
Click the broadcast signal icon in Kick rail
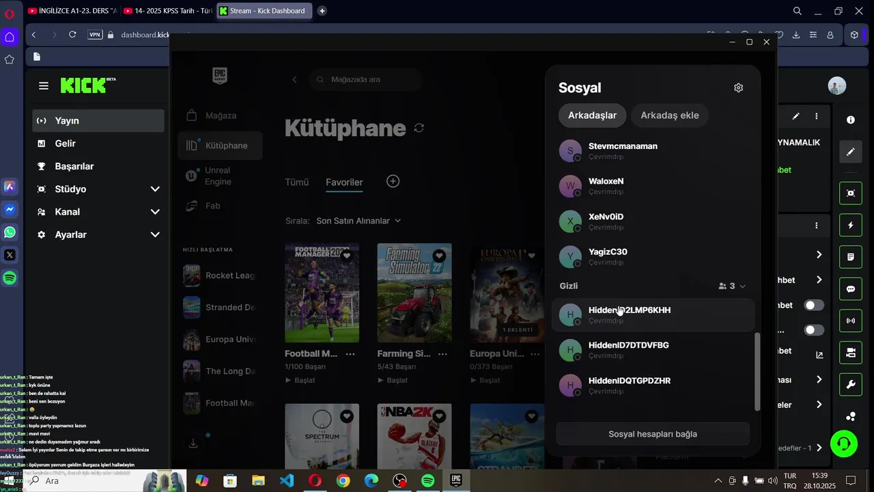851,320
